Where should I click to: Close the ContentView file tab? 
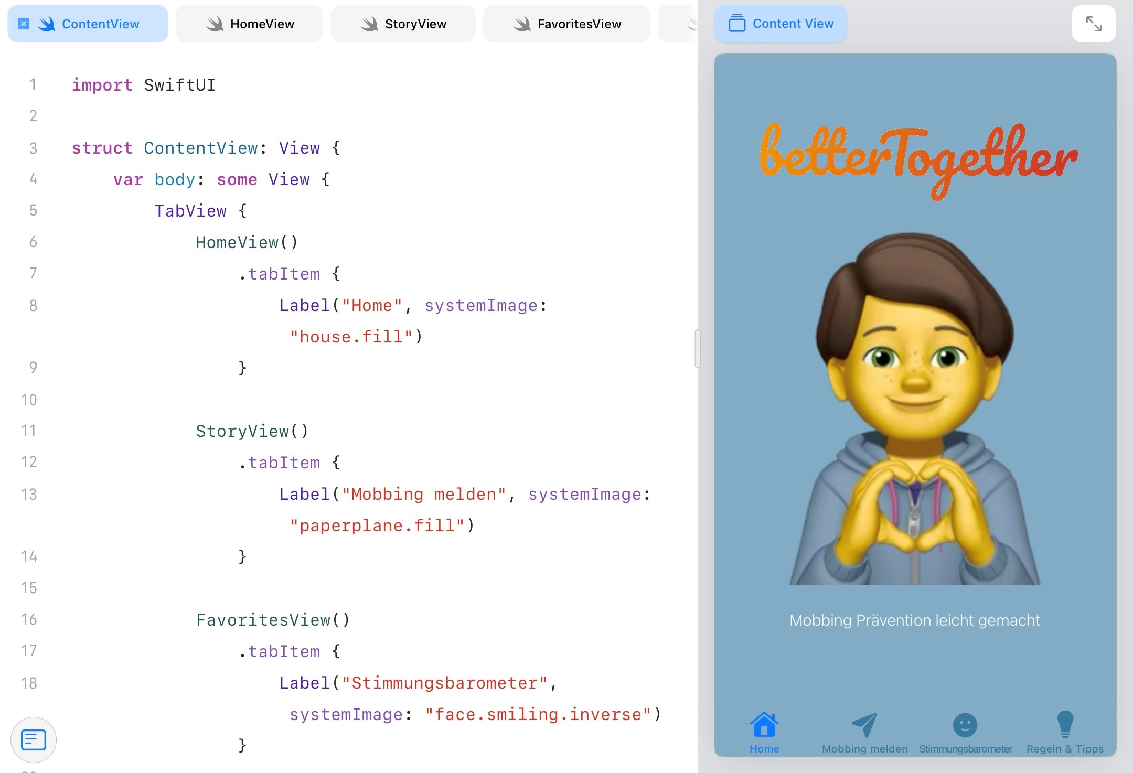click(x=24, y=24)
